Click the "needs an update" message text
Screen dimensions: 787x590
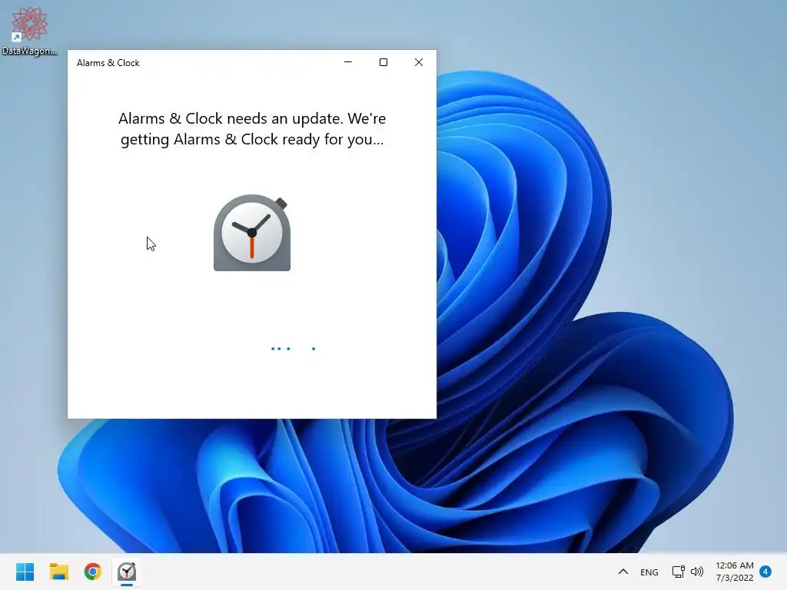252,129
